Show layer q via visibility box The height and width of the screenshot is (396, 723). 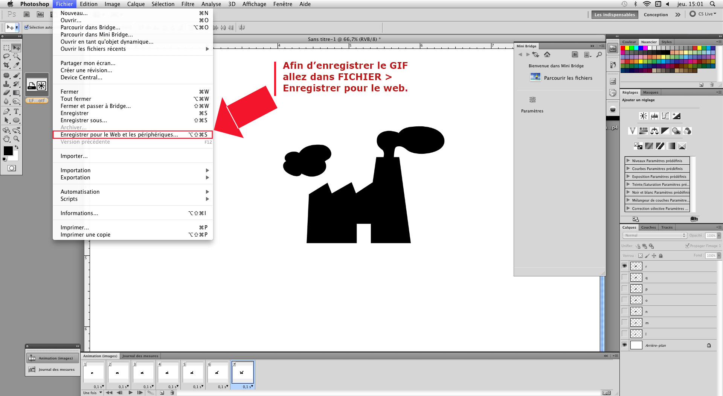coord(625,278)
